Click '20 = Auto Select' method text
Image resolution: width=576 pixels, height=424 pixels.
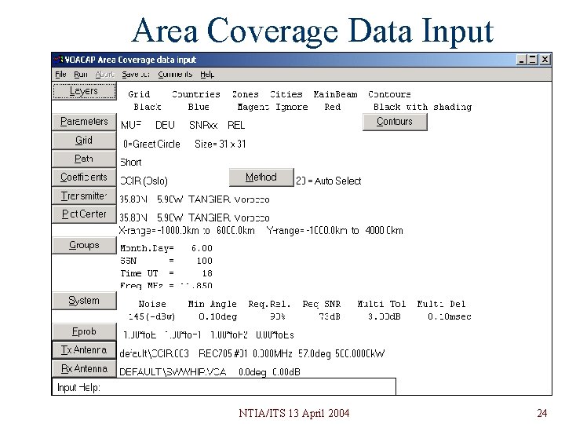(328, 181)
